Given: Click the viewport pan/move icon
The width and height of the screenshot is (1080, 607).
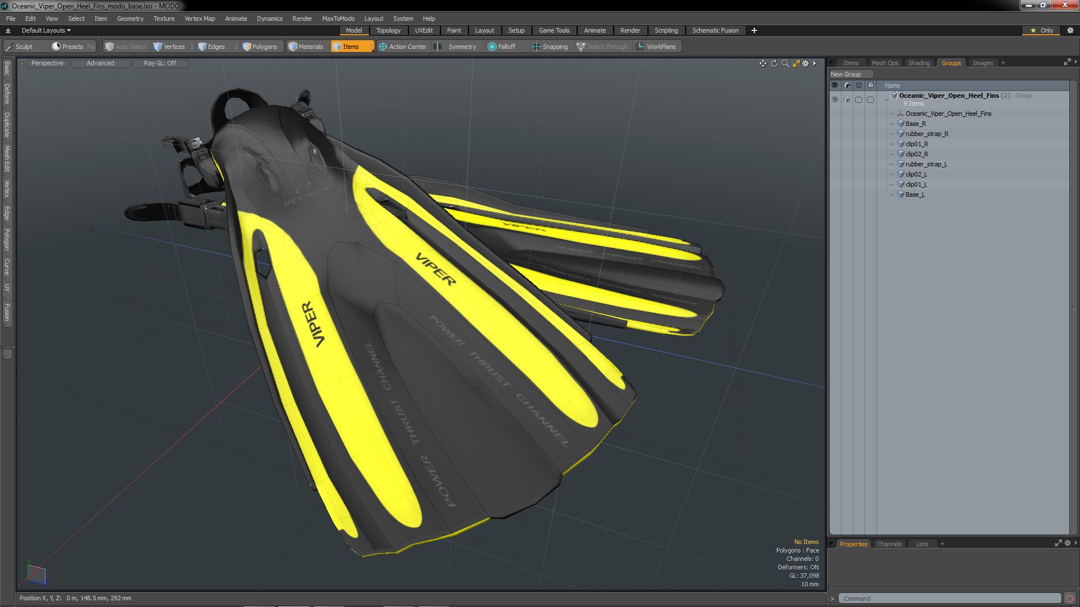Looking at the screenshot, I should (763, 64).
